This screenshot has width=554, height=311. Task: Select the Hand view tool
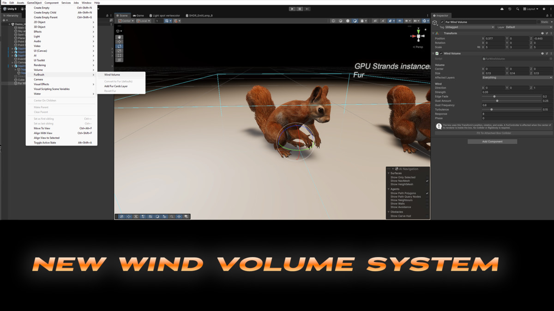click(120, 37)
